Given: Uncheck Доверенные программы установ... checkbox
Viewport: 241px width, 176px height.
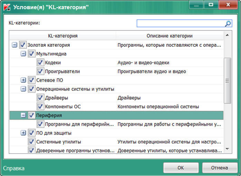Looking at the screenshot, I should pyautogui.click(x=31, y=150).
